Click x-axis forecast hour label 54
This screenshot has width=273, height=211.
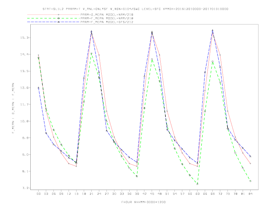pos(175,194)
